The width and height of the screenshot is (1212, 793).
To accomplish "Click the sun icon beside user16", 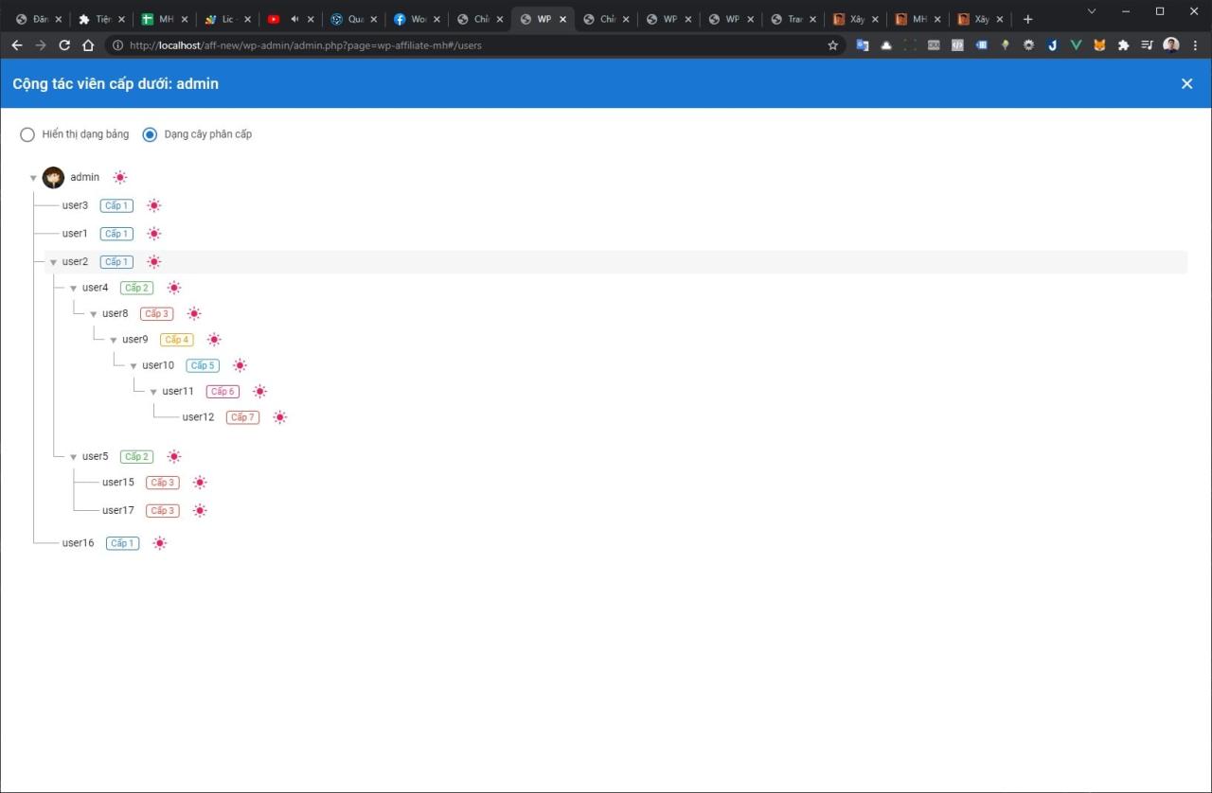I will (159, 543).
